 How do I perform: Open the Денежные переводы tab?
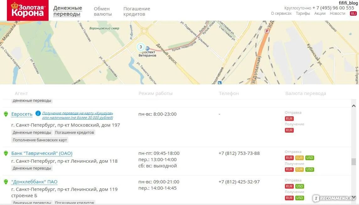(67, 11)
